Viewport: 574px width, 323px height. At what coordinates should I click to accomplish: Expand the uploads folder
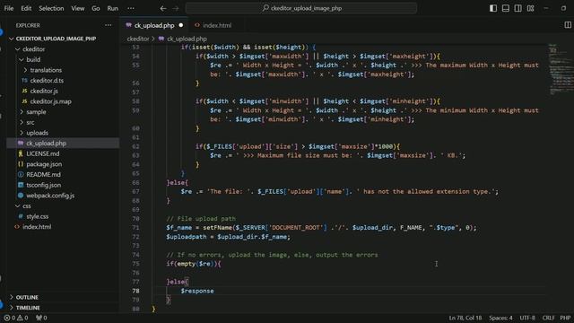pyautogui.click(x=38, y=133)
